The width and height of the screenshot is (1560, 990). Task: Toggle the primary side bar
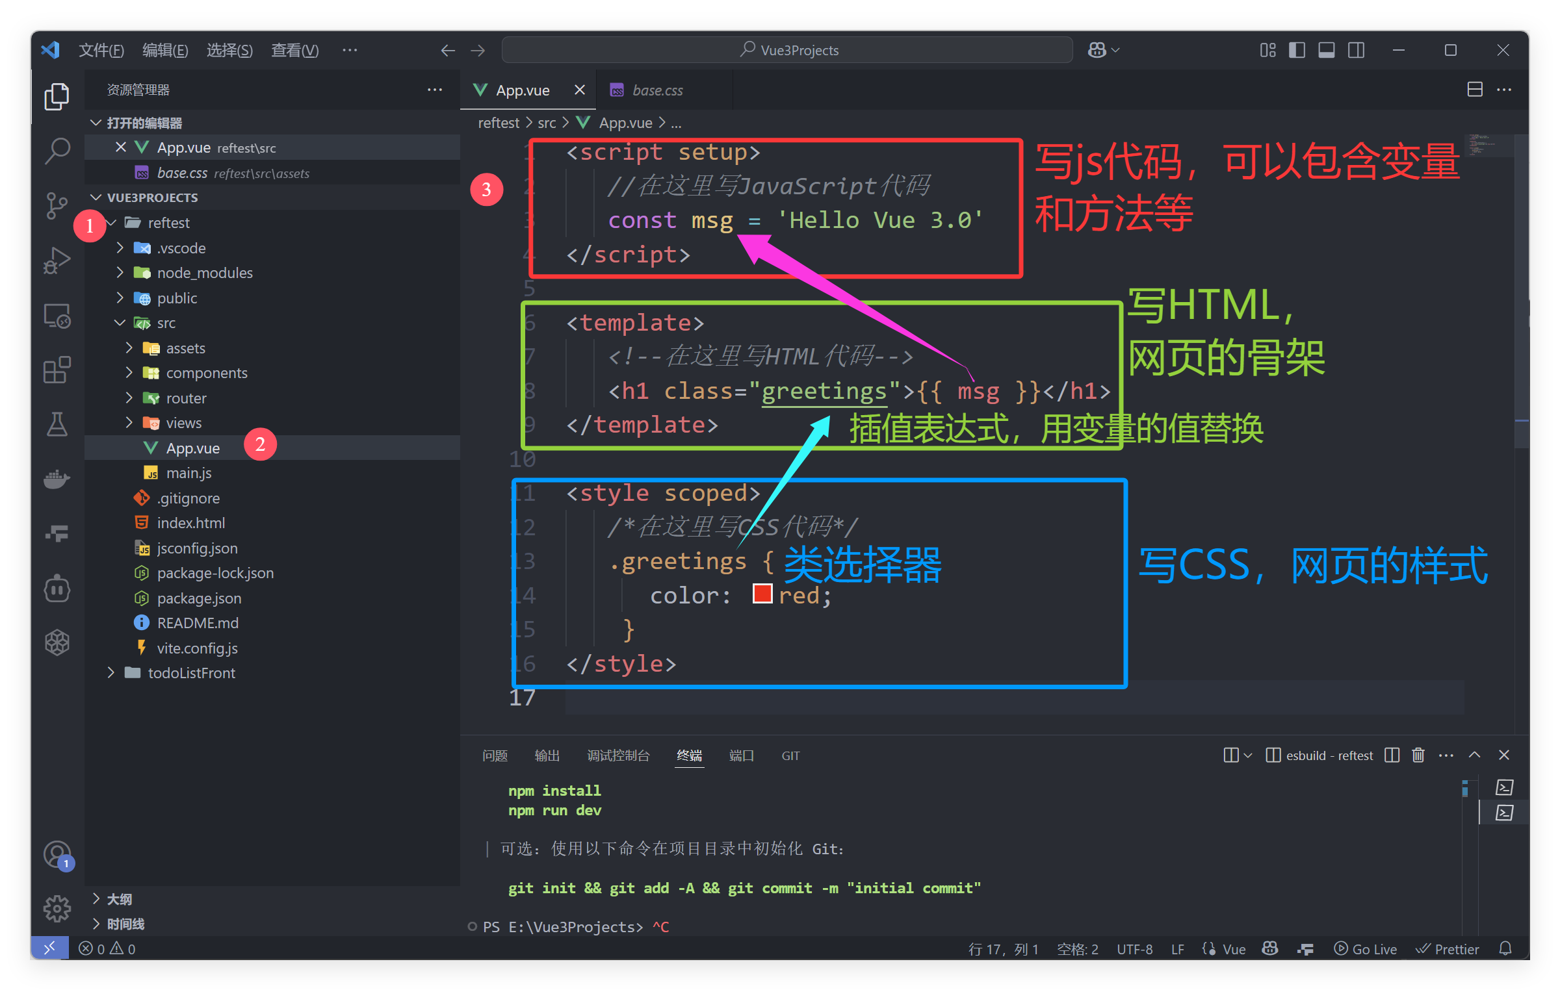click(1297, 50)
